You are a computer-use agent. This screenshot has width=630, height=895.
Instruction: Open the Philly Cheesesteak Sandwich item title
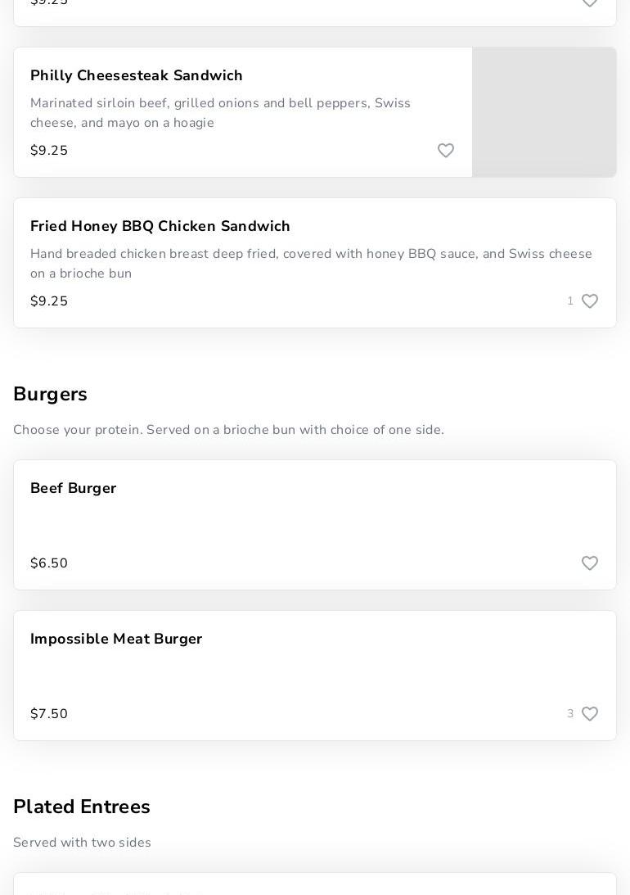pyautogui.click(x=137, y=75)
